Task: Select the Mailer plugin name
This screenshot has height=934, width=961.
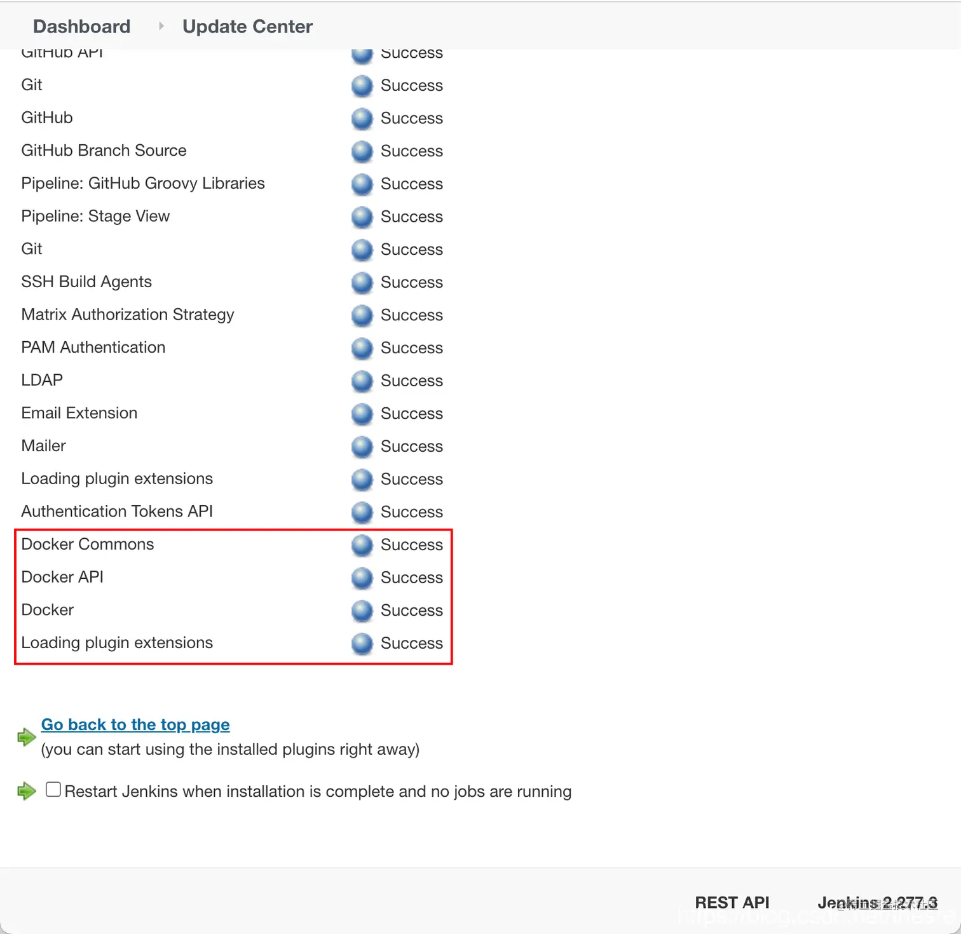Action: 43,445
